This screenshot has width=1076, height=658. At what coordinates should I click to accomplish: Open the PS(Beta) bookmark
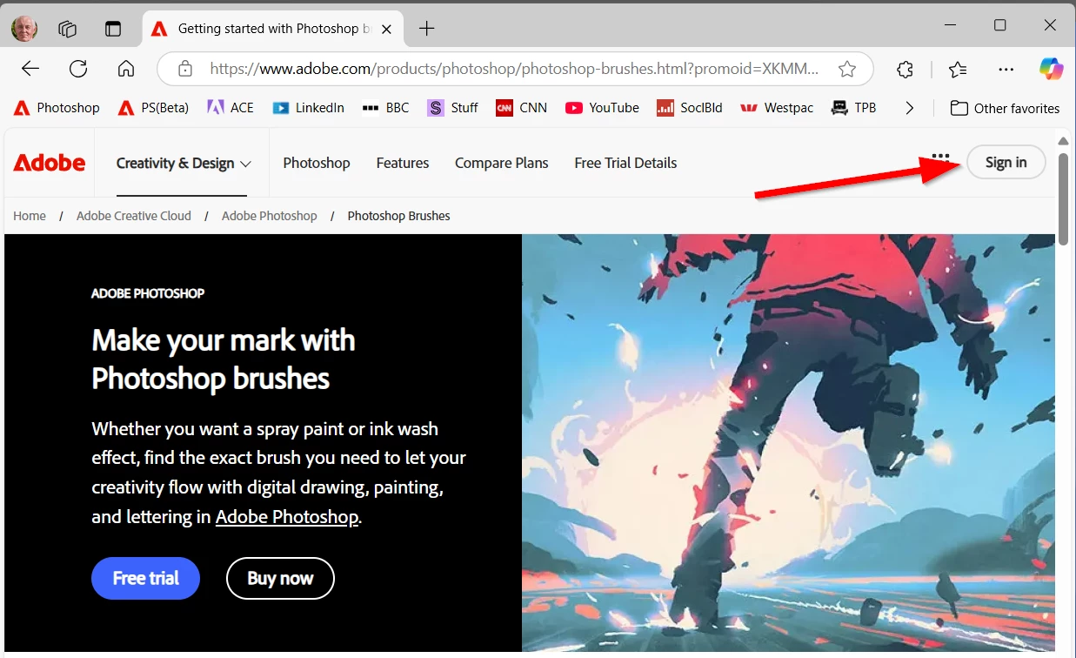pyautogui.click(x=154, y=108)
